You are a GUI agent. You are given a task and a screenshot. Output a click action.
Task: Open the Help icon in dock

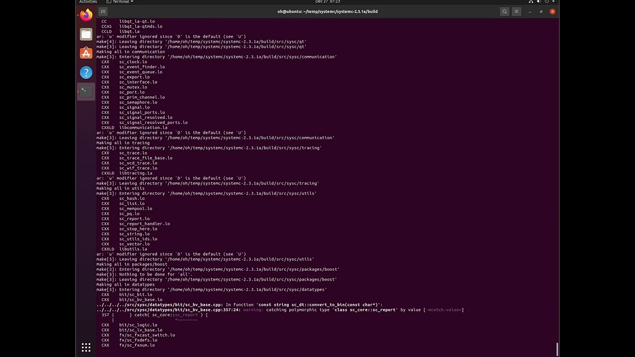(86, 72)
